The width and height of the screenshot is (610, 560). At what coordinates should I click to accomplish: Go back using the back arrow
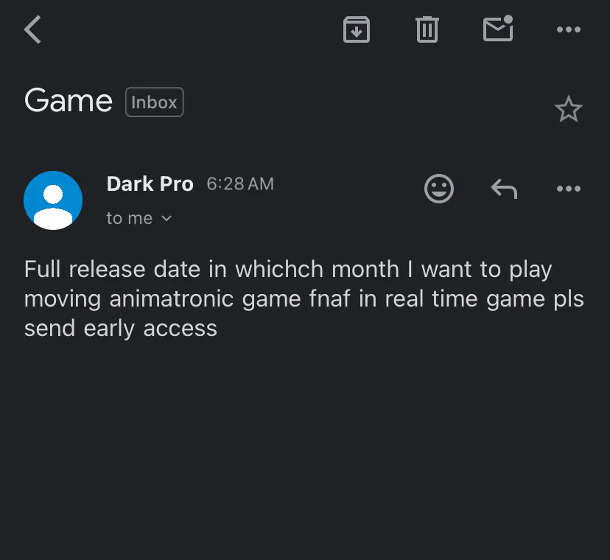tap(33, 30)
